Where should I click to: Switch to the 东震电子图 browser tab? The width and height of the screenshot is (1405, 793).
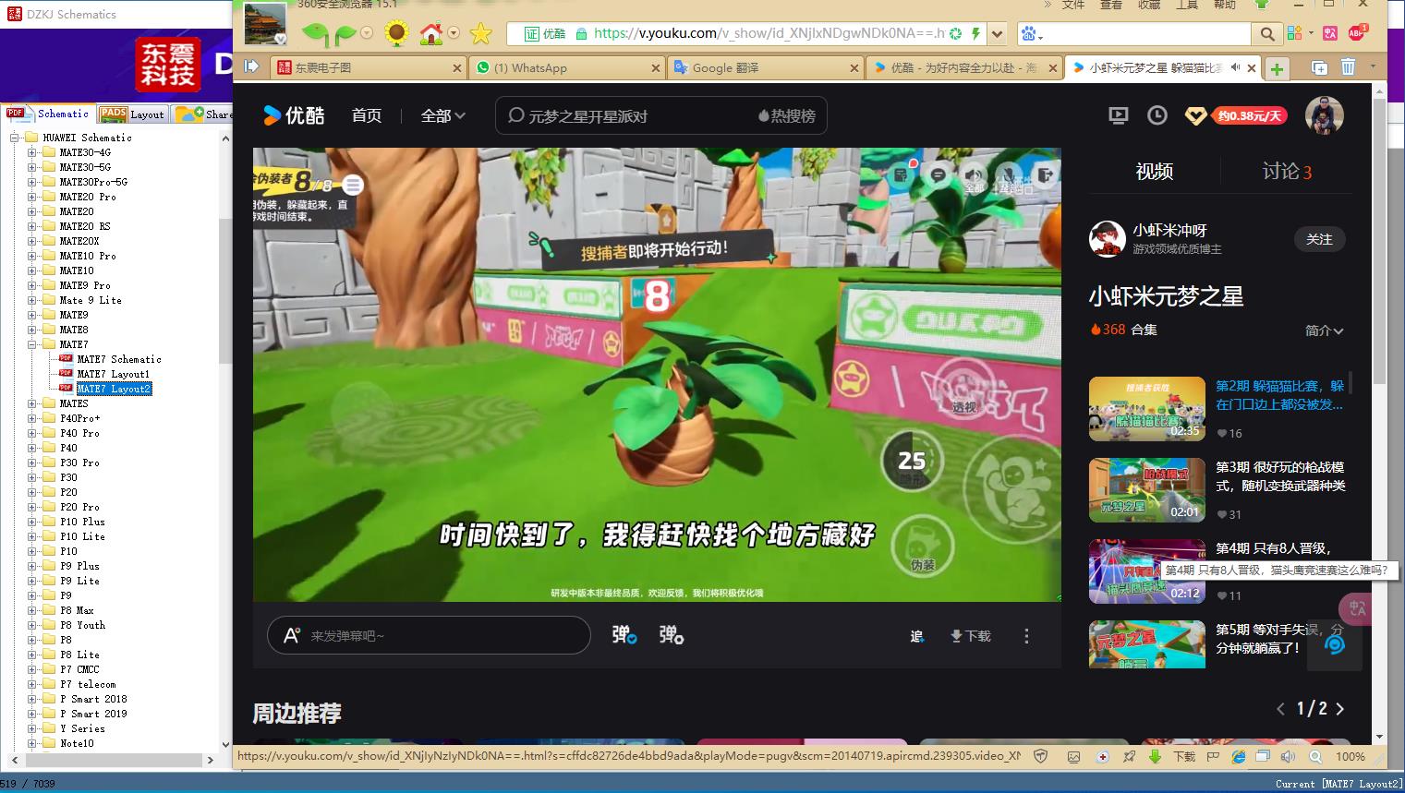point(369,67)
